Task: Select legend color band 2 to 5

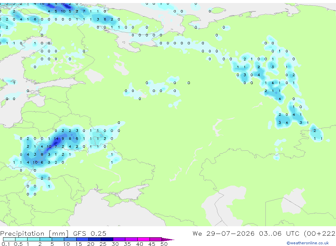Action: 46,239
